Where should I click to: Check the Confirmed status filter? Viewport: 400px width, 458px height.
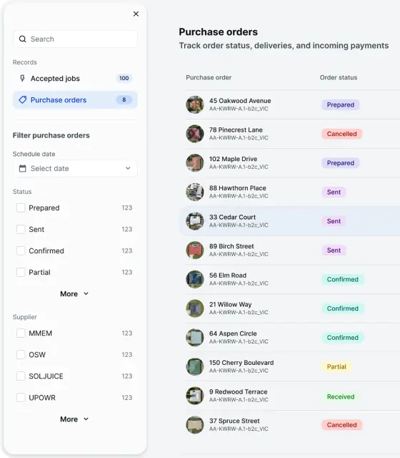pyautogui.click(x=21, y=250)
